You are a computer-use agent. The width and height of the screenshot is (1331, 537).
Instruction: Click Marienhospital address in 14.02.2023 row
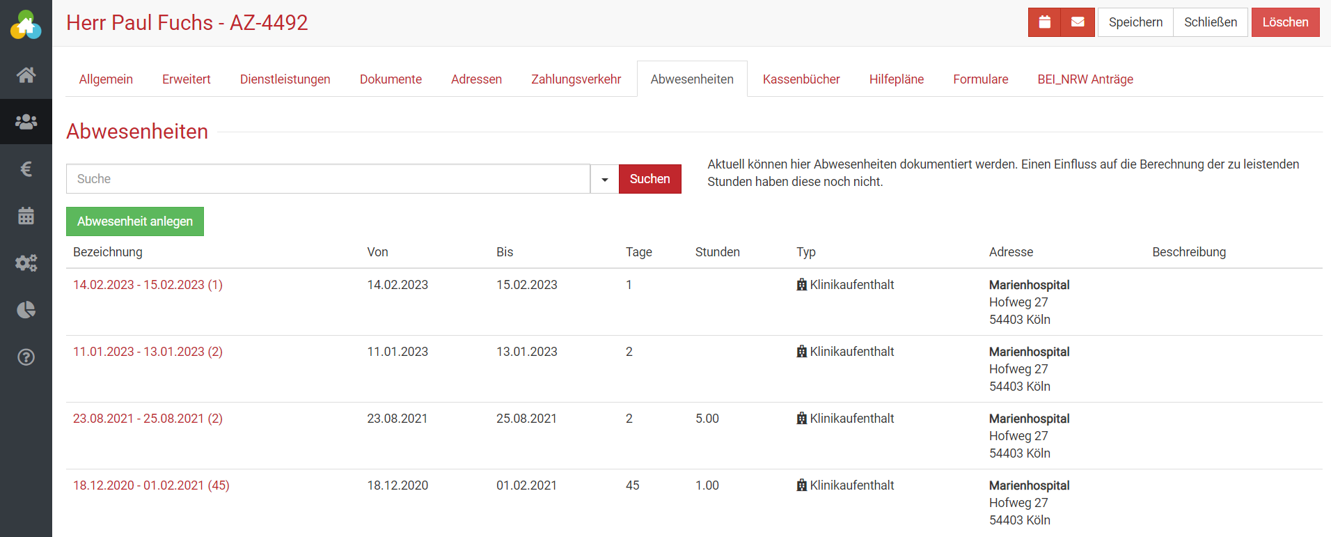[1030, 285]
